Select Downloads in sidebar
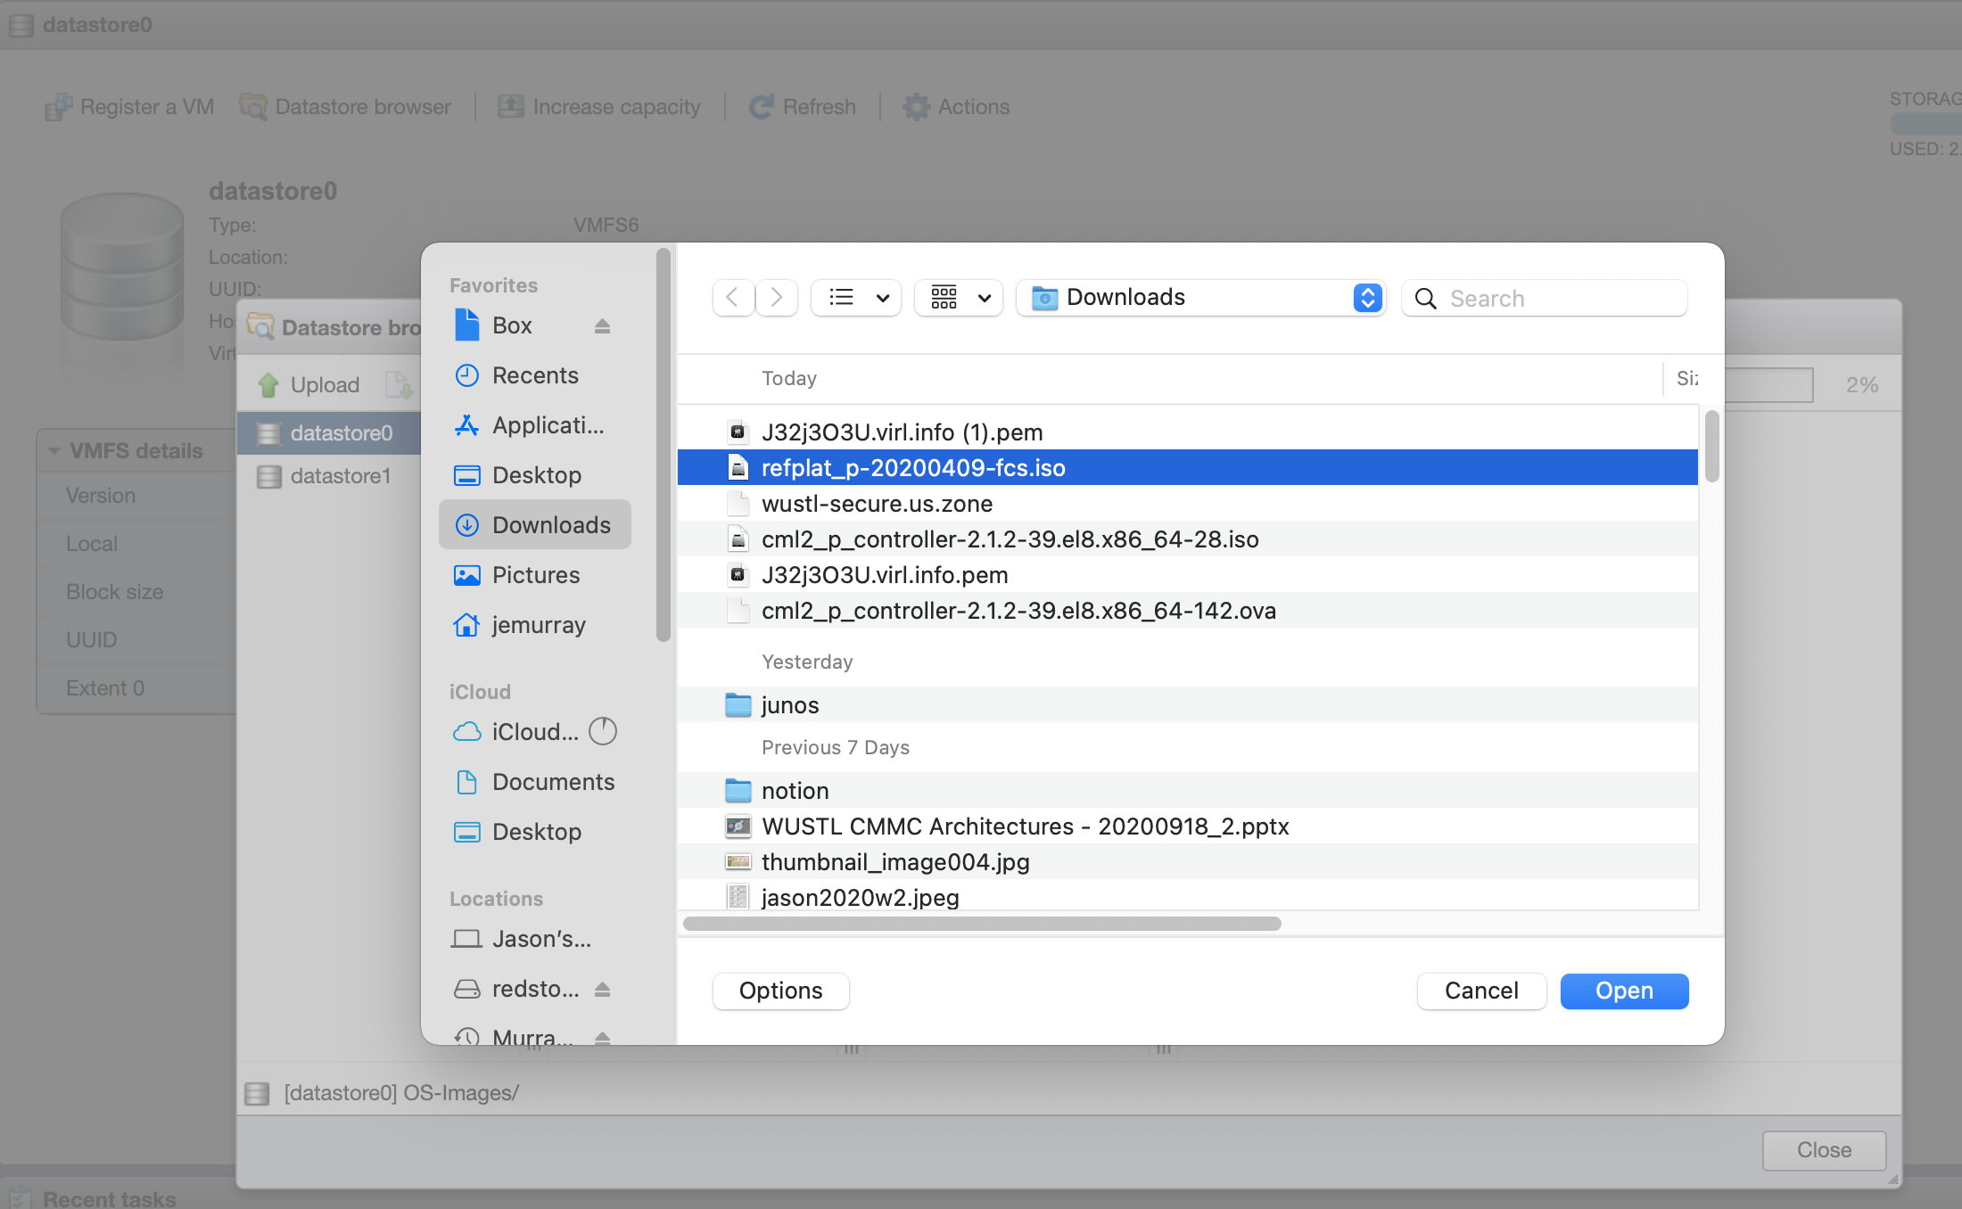Image resolution: width=1962 pixels, height=1209 pixels. [x=535, y=525]
